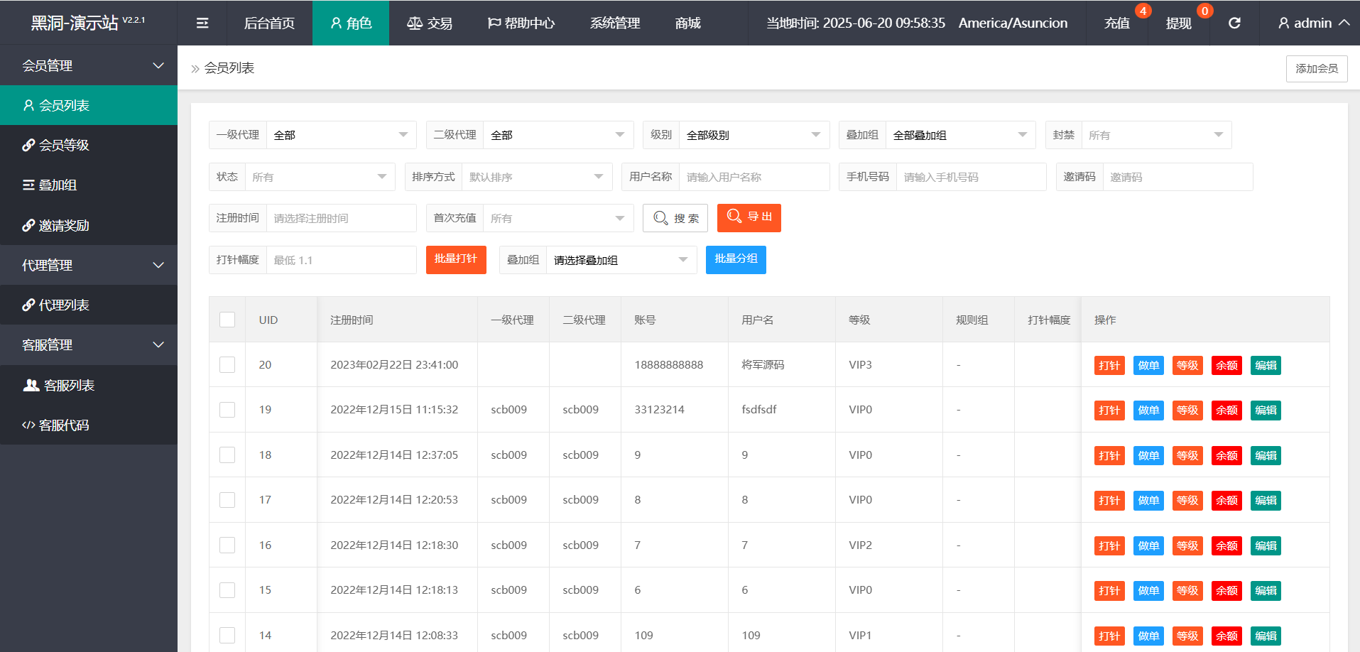This screenshot has width=1360, height=652.
Task: Open 叠加组 in the sidebar
Action: click(89, 185)
